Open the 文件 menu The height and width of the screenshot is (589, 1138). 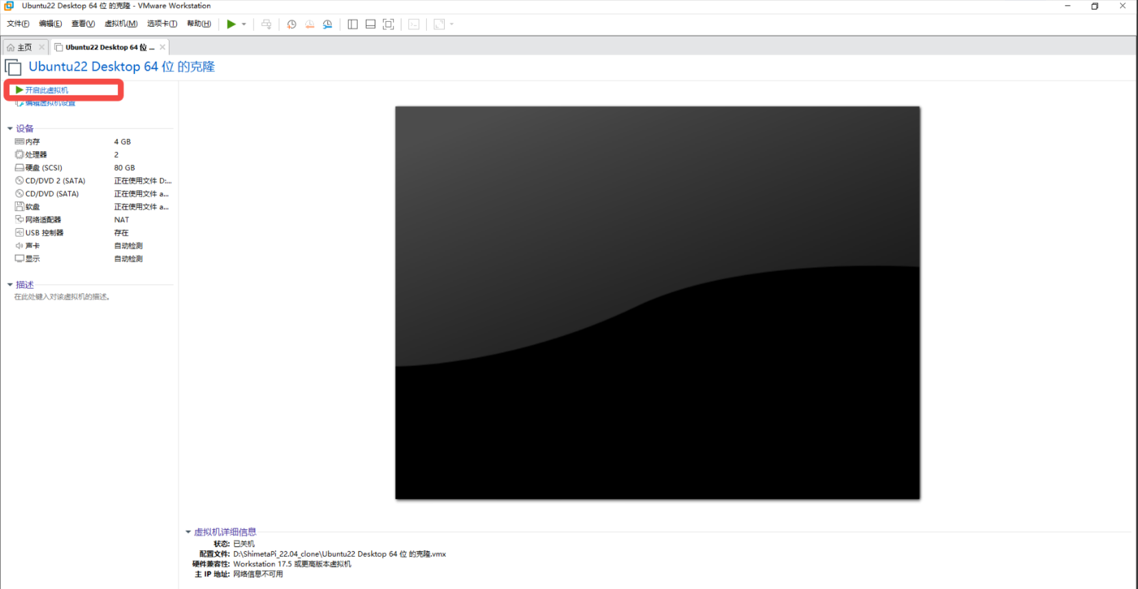(x=18, y=24)
